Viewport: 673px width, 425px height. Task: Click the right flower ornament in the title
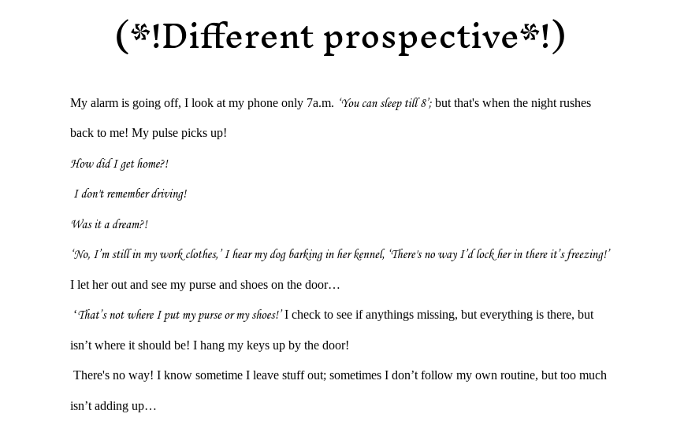(x=530, y=33)
